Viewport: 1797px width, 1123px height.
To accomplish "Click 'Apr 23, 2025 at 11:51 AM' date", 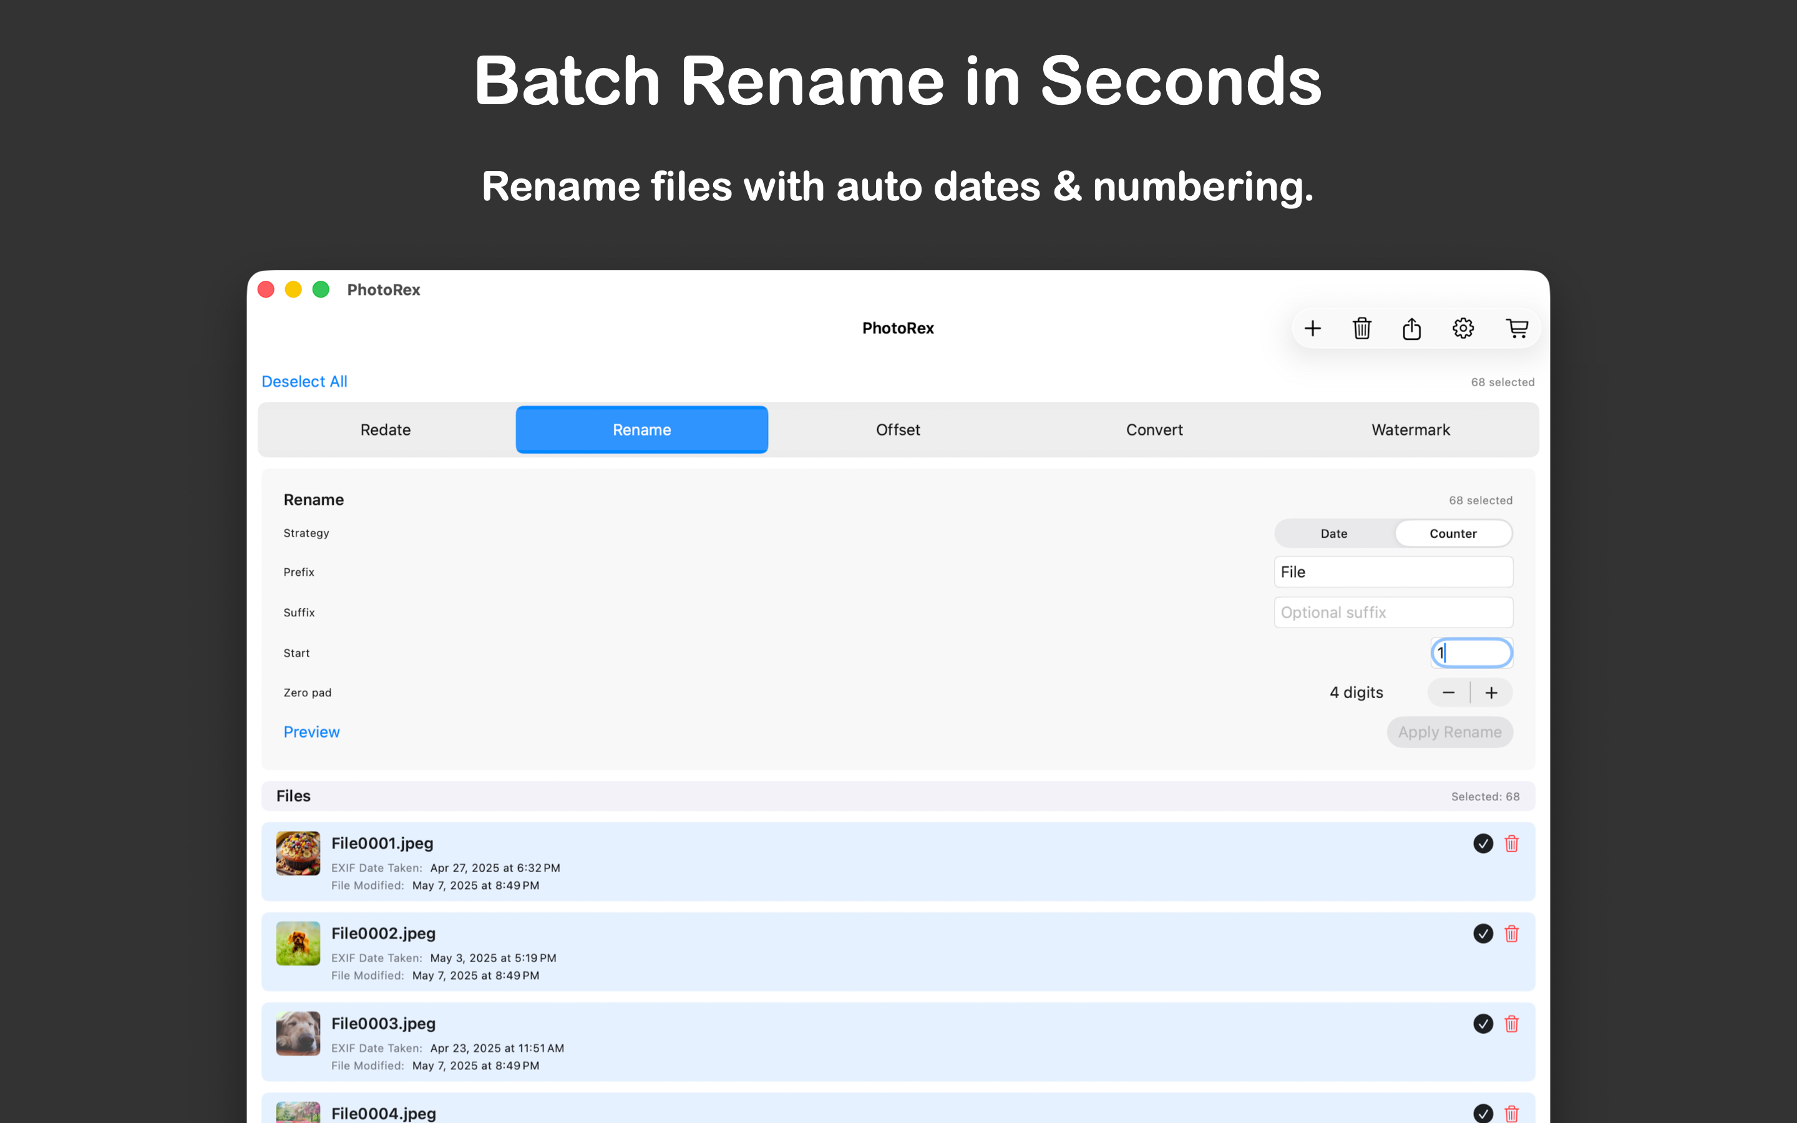I will (x=497, y=1049).
